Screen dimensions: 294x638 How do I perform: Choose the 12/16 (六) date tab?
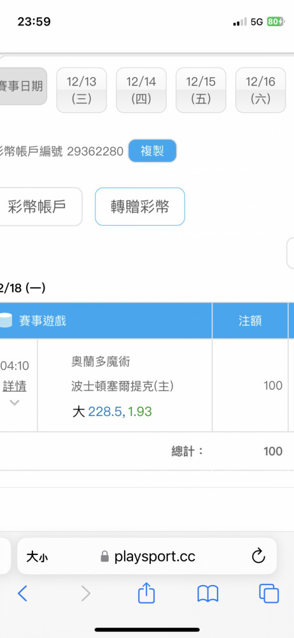coord(261,90)
